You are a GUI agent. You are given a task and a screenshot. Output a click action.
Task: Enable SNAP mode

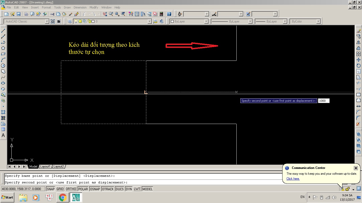(x=50, y=189)
